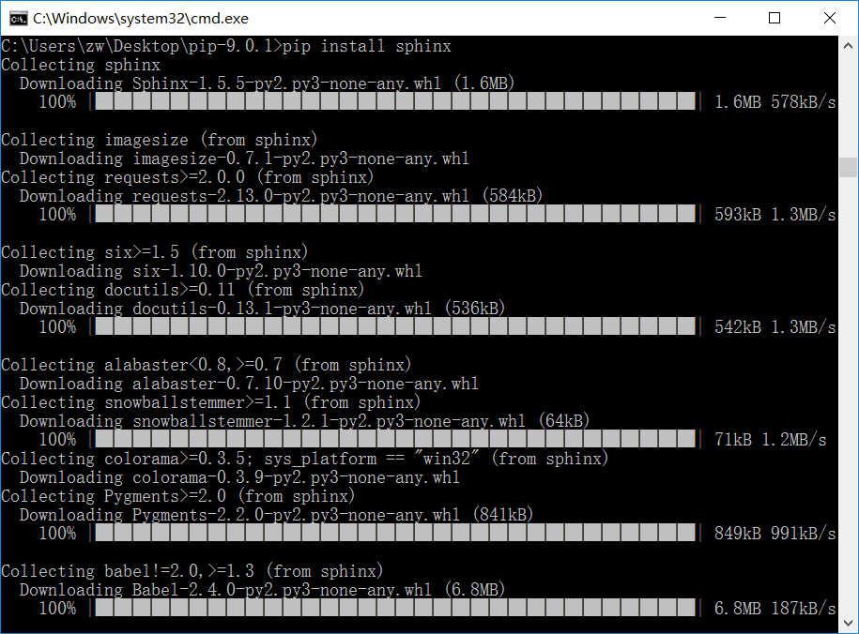Click 'Downloading docutils-0.13.1' line
859x634 pixels.
(263, 308)
